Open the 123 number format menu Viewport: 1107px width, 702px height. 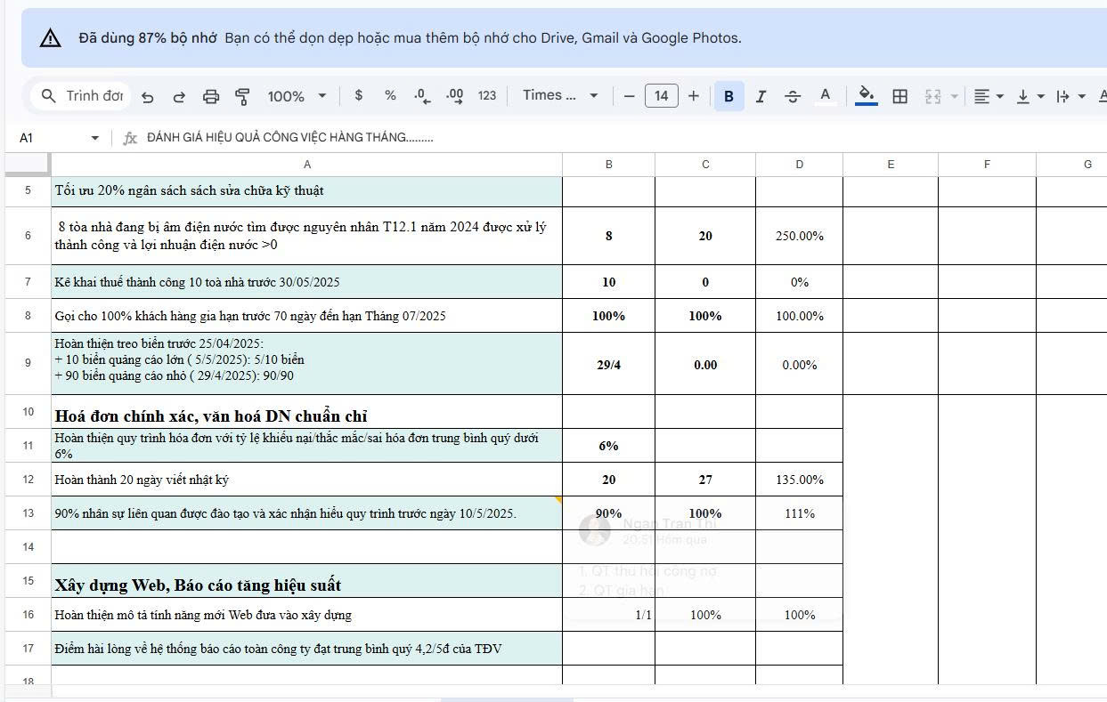pos(486,95)
